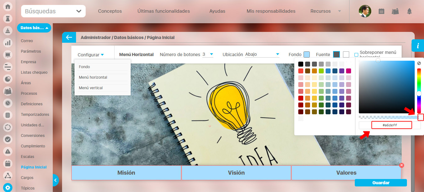Viewport: 424px width, 192px height.
Task: Expand the Búsquedas dropdown
Action: 53,11
